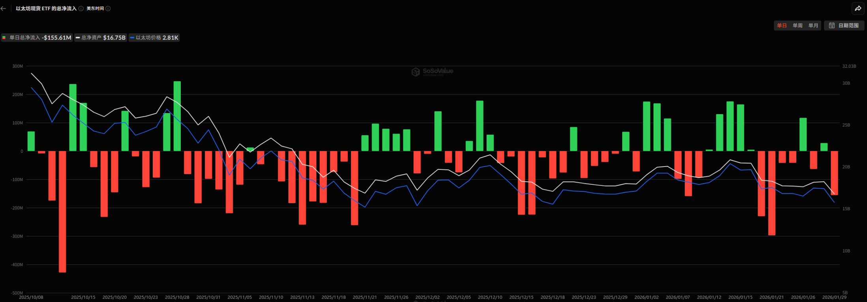867x302 pixels.
Task: Switch to the 单周 weekly view
Action: point(798,26)
